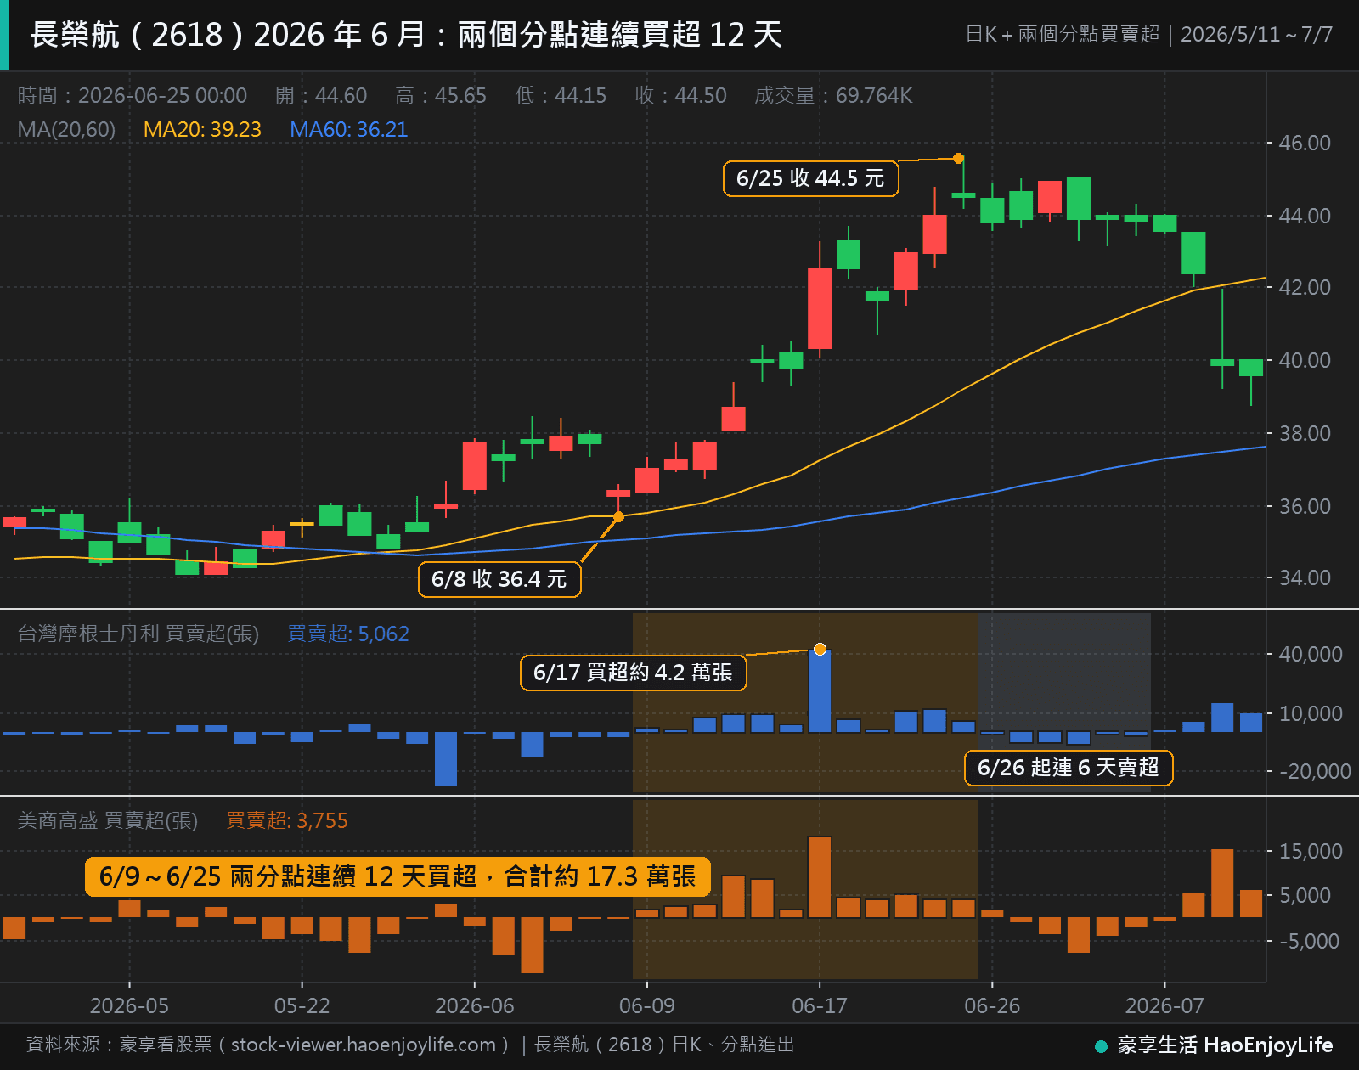Click the 高：45.65 high price value
This screenshot has width=1359, height=1070.
(x=441, y=95)
